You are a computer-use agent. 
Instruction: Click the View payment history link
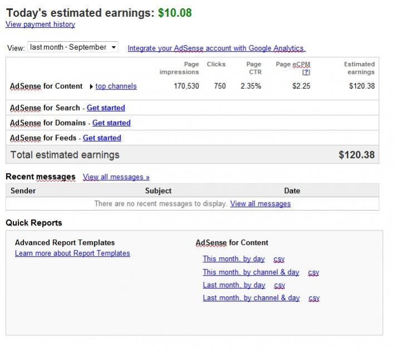pyautogui.click(x=40, y=25)
